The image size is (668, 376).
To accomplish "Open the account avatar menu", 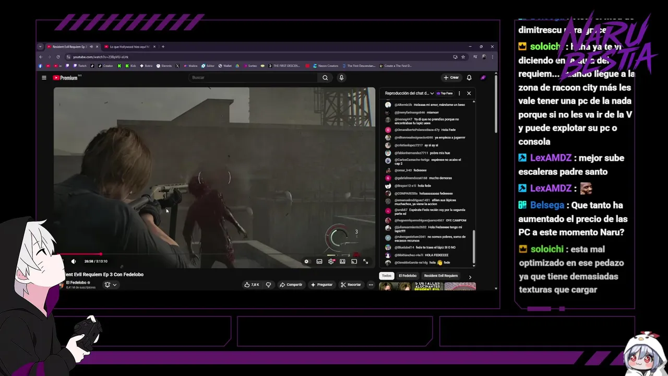I will pyautogui.click(x=483, y=78).
